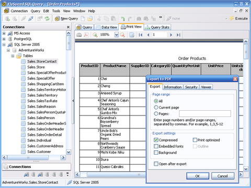Click the connections panel horizontal scrollbar
Image resolution: width=251 pixels, height=188 pixels.
coord(34,158)
